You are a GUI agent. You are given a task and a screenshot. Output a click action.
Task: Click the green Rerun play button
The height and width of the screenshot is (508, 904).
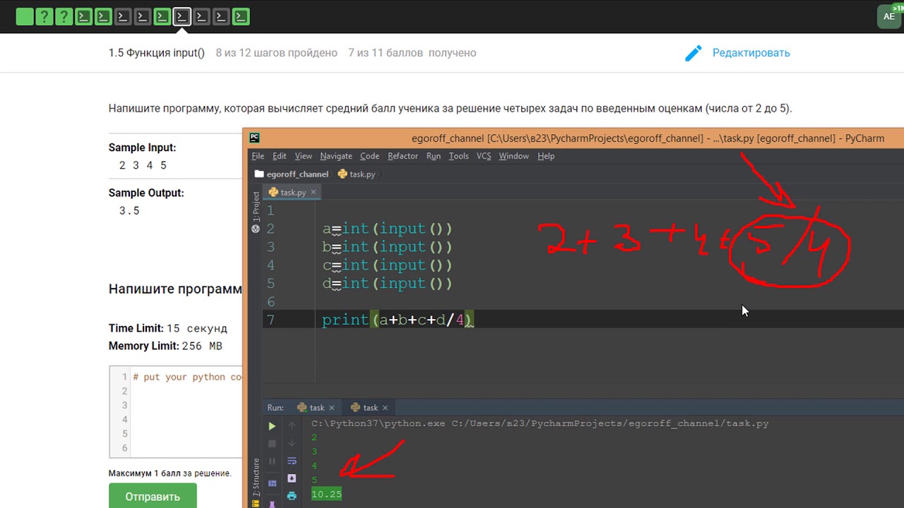pyautogui.click(x=272, y=426)
